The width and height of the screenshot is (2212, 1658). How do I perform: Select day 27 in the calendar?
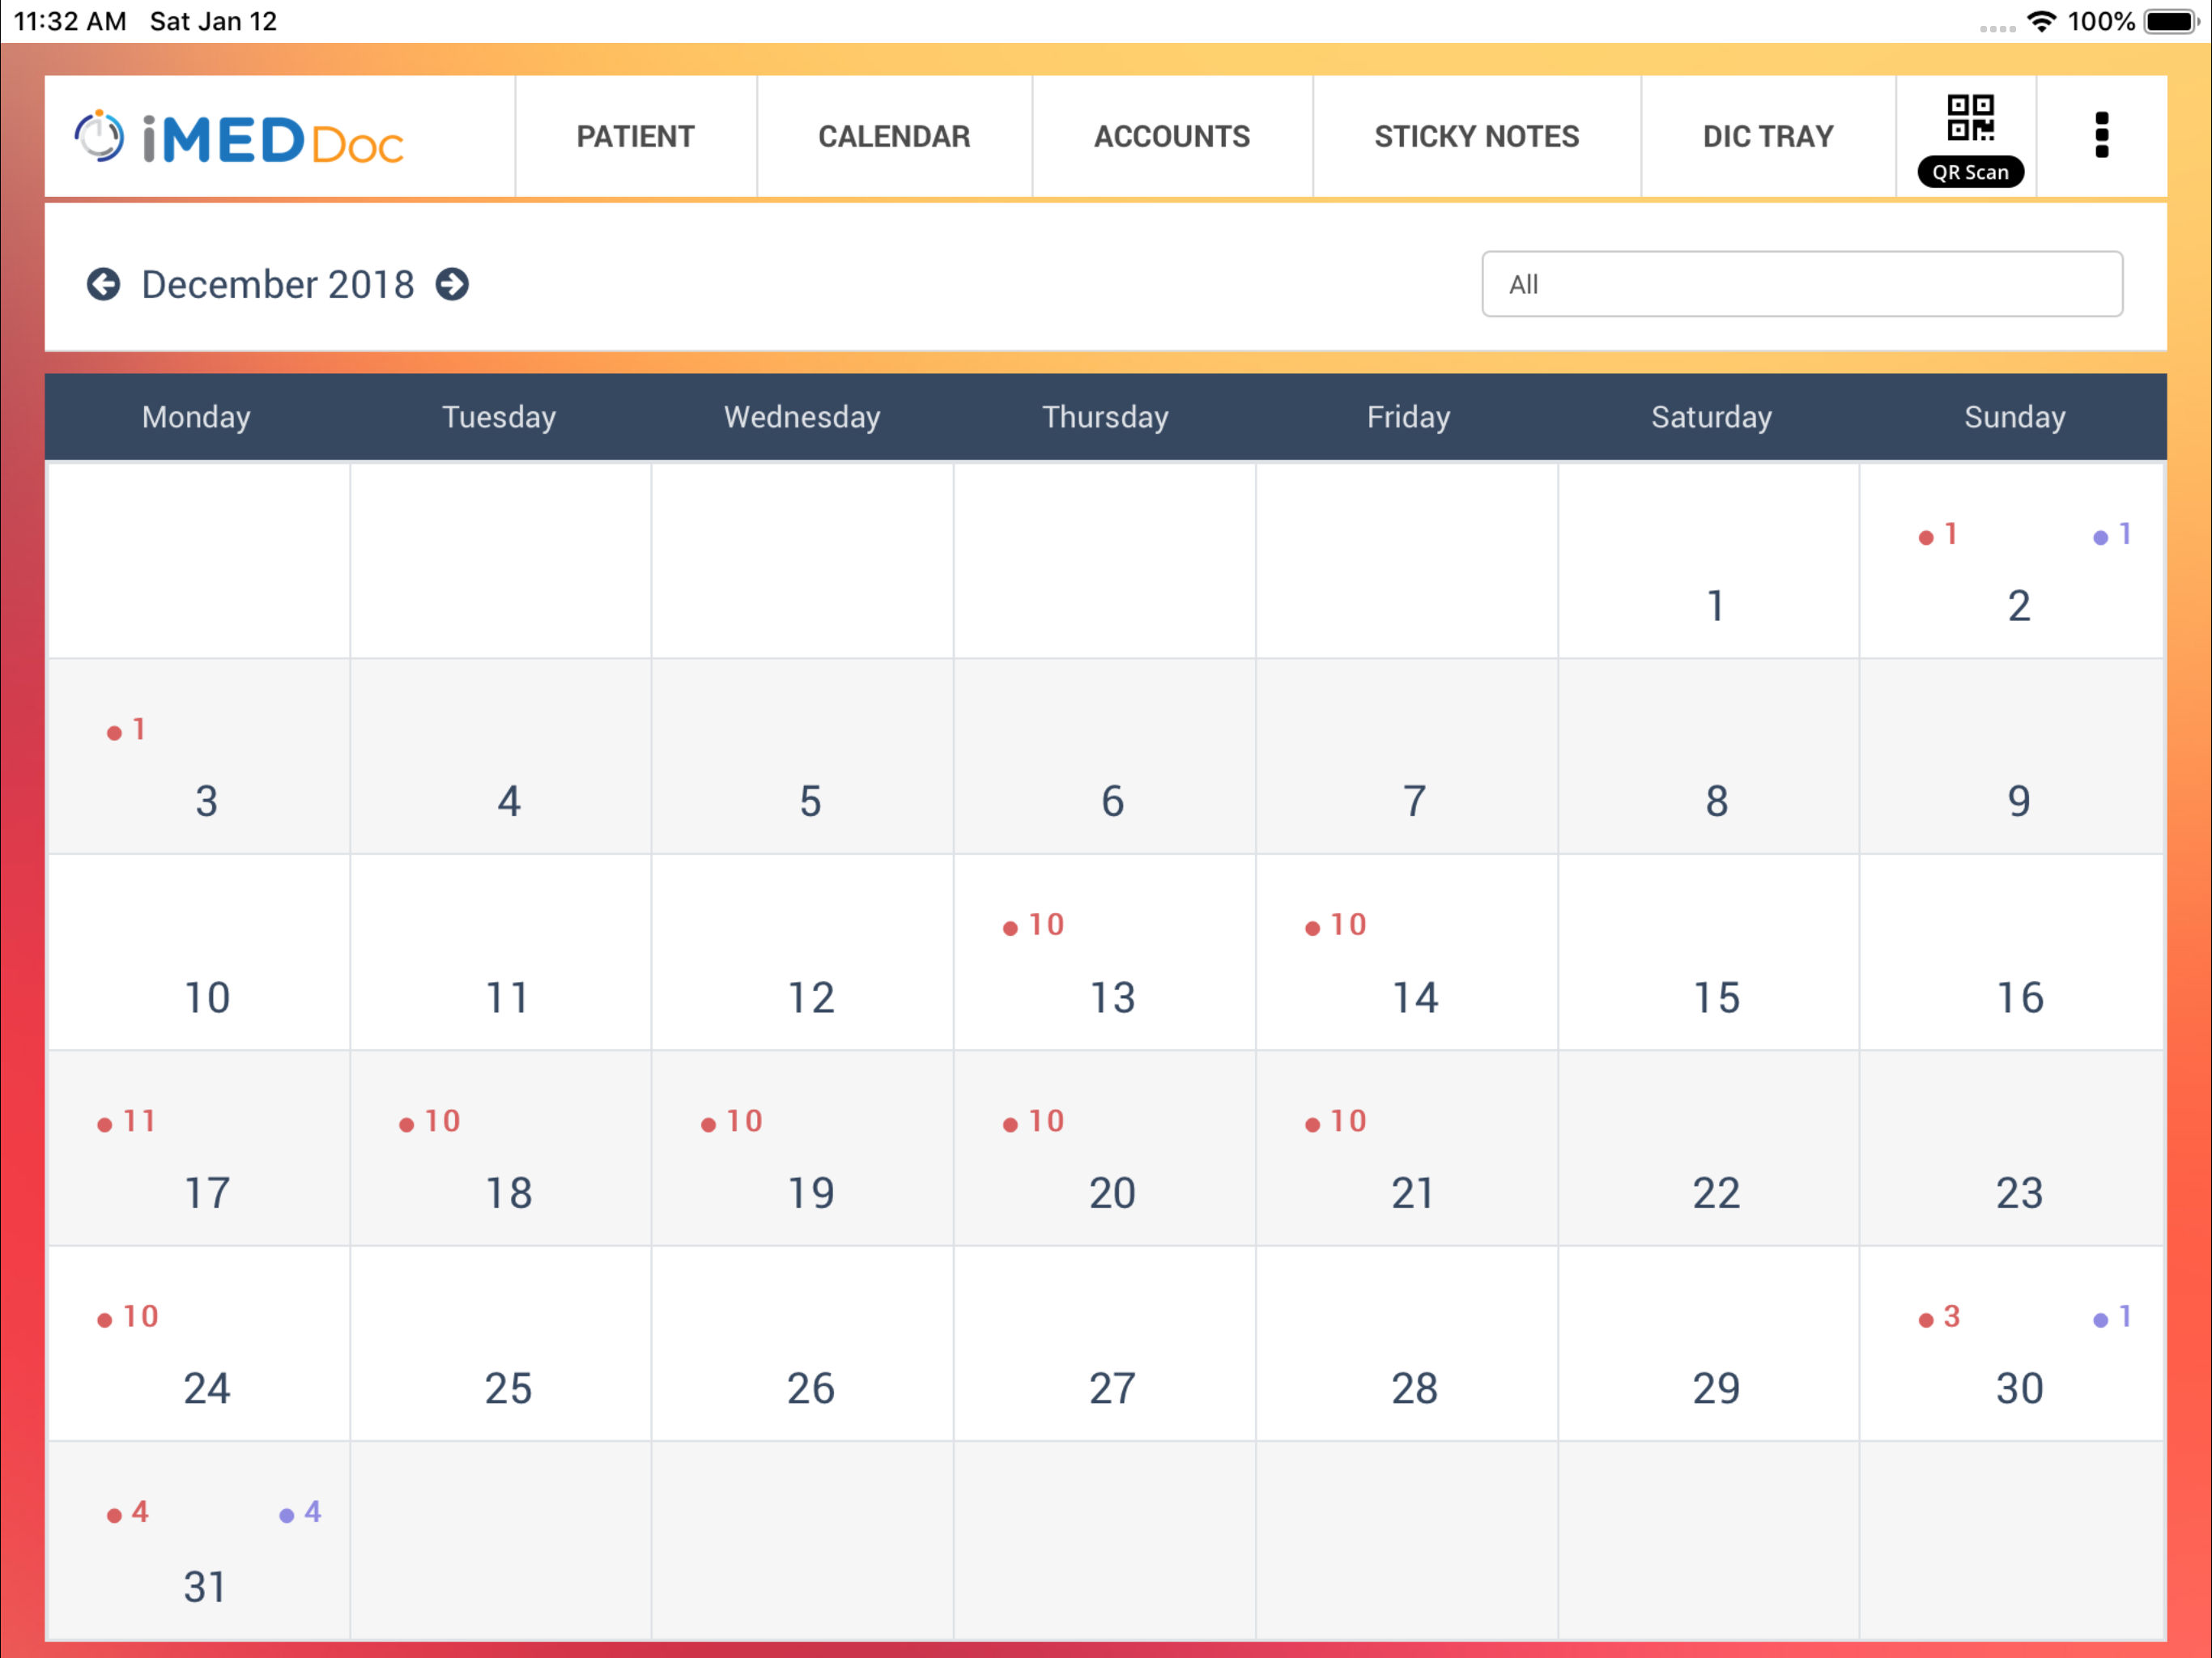point(1105,1343)
